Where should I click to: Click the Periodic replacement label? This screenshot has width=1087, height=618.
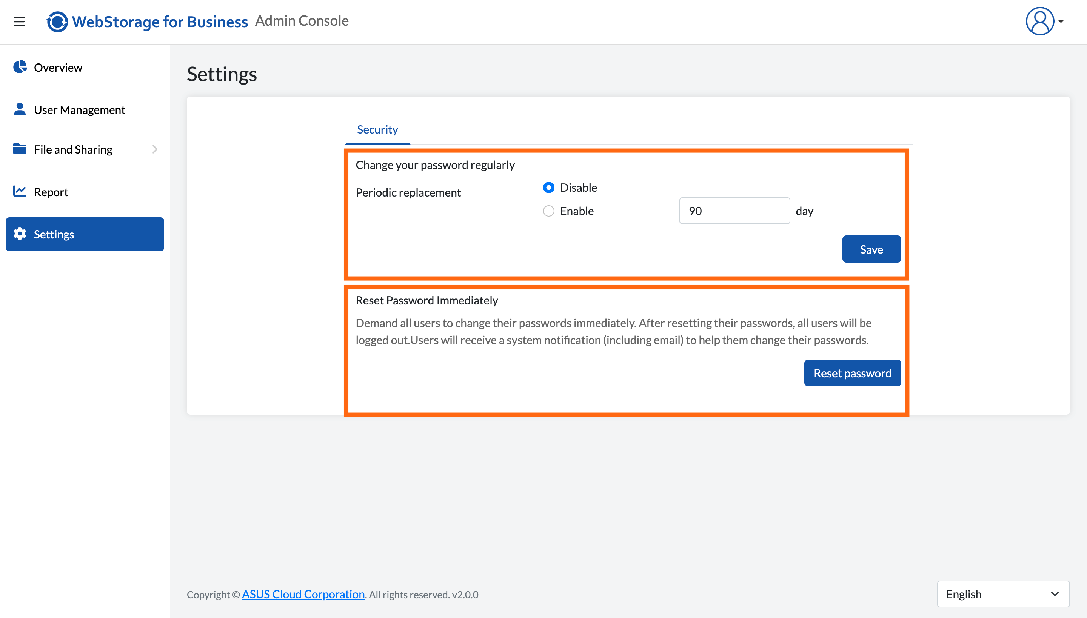point(408,192)
